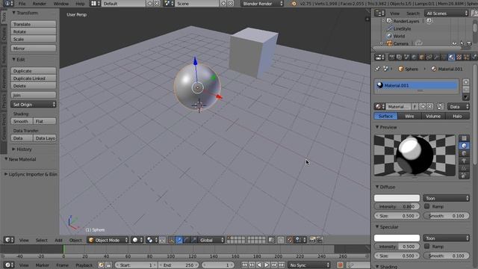
Task: Open the All Scenes outliner dropdown
Action: click(447, 13)
